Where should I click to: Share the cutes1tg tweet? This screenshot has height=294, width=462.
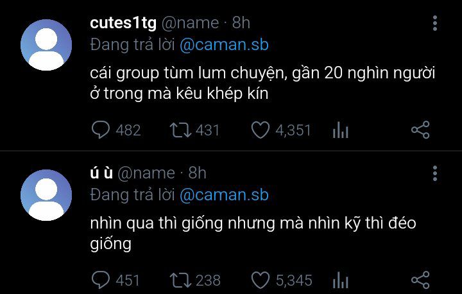[420, 130]
